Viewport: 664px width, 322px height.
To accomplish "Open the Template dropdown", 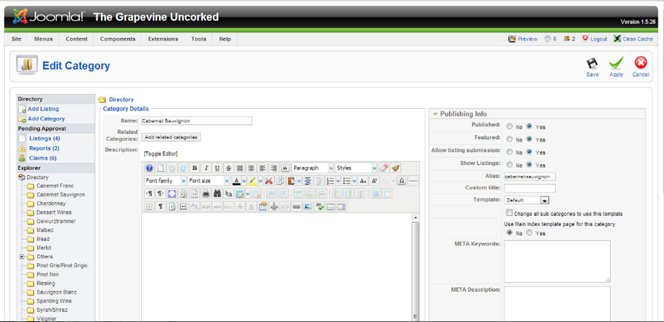I will tap(544, 200).
